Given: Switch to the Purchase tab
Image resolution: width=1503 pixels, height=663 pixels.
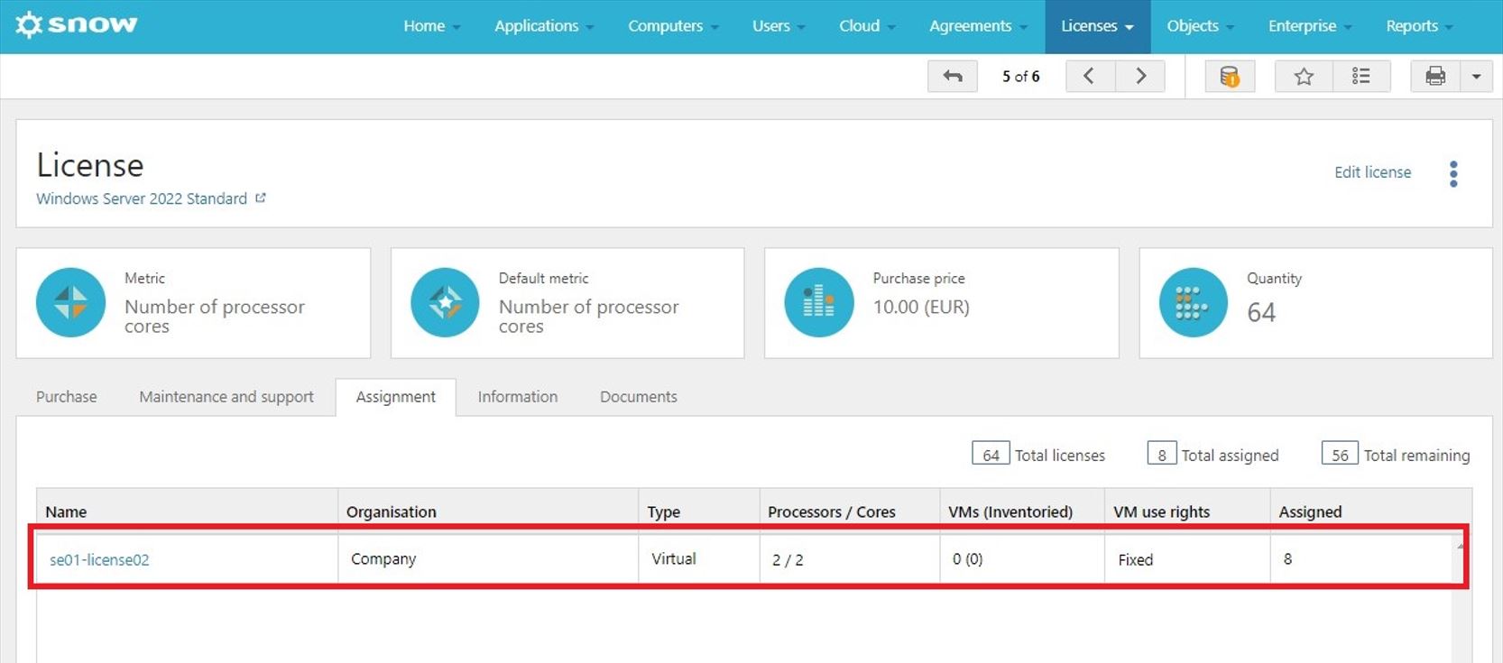Looking at the screenshot, I should pyautogui.click(x=67, y=397).
